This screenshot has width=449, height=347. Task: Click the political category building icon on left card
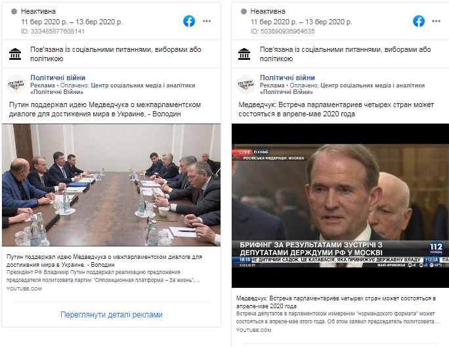pyautogui.click(x=15, y=54)
